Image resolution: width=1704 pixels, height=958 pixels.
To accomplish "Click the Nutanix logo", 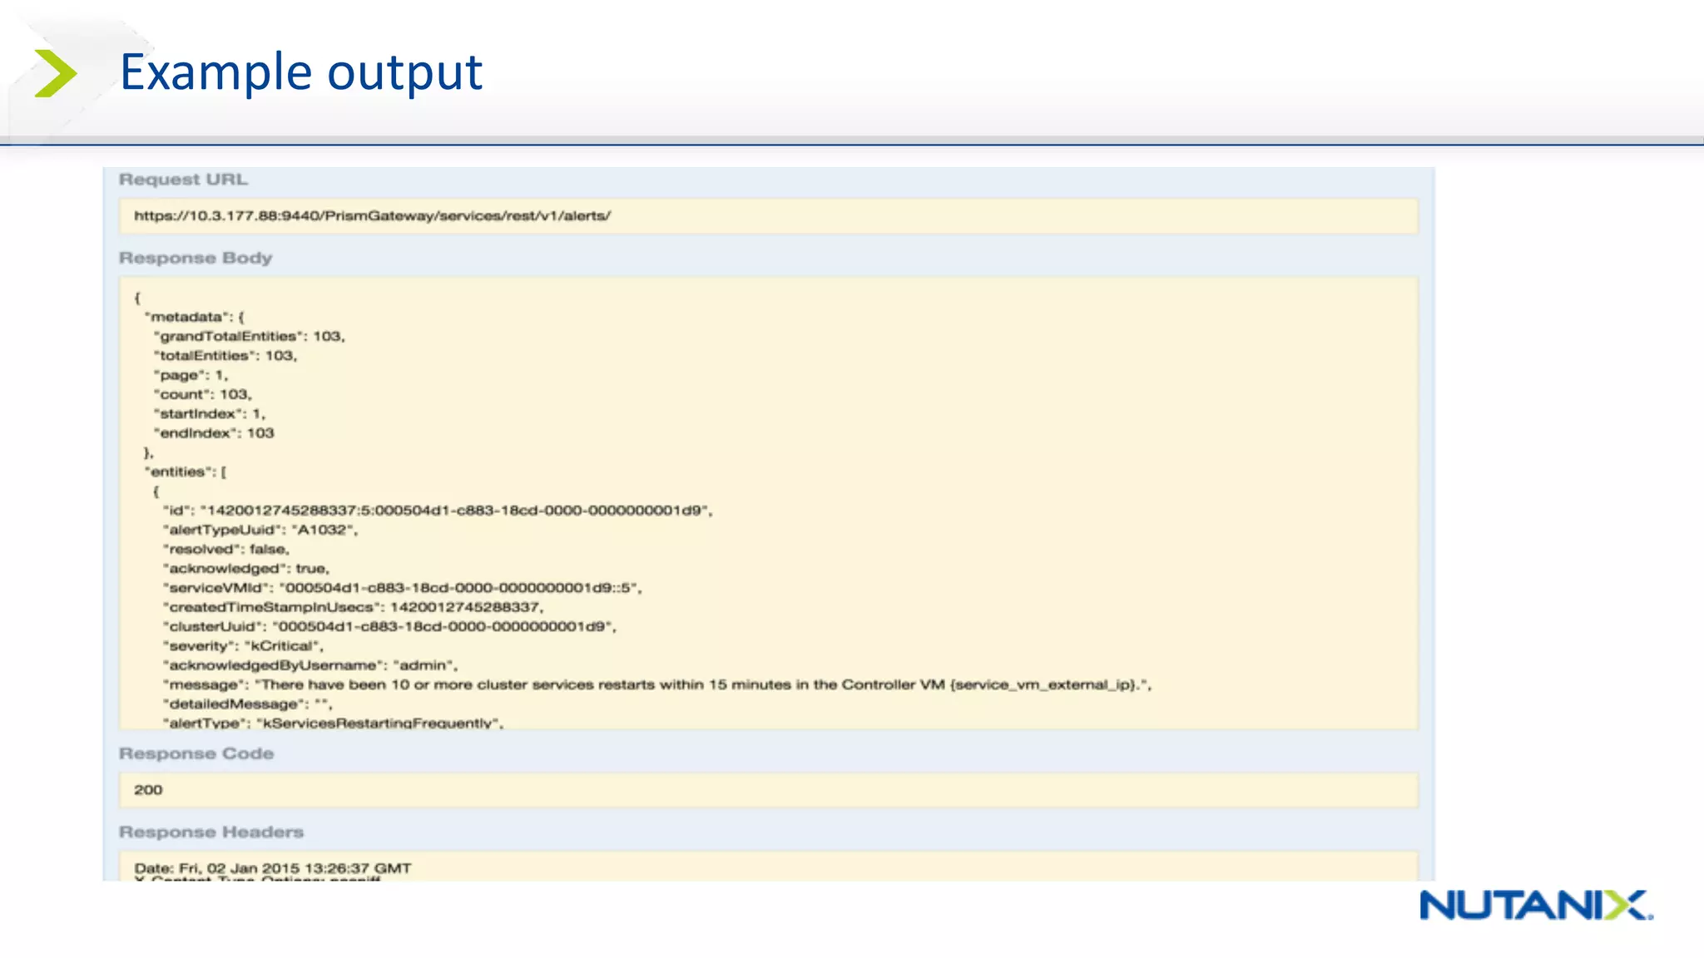I will [1535, 906].
